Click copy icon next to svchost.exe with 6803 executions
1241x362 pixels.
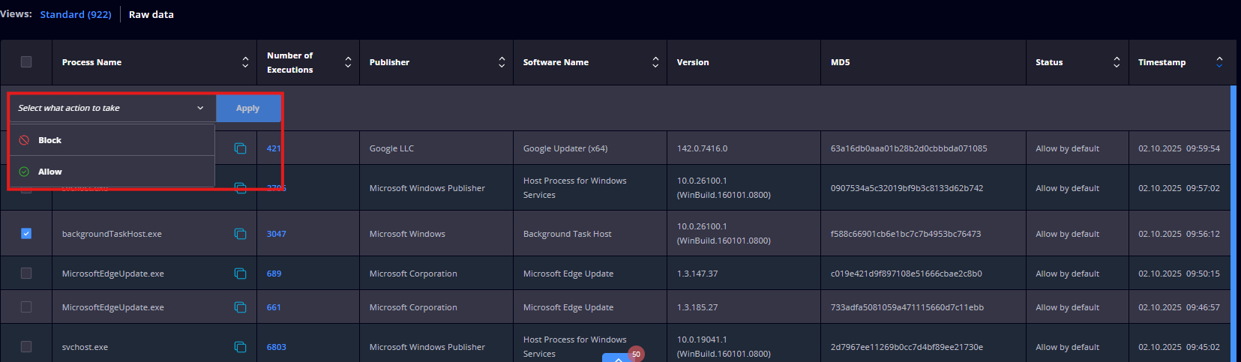coord(240,347)
